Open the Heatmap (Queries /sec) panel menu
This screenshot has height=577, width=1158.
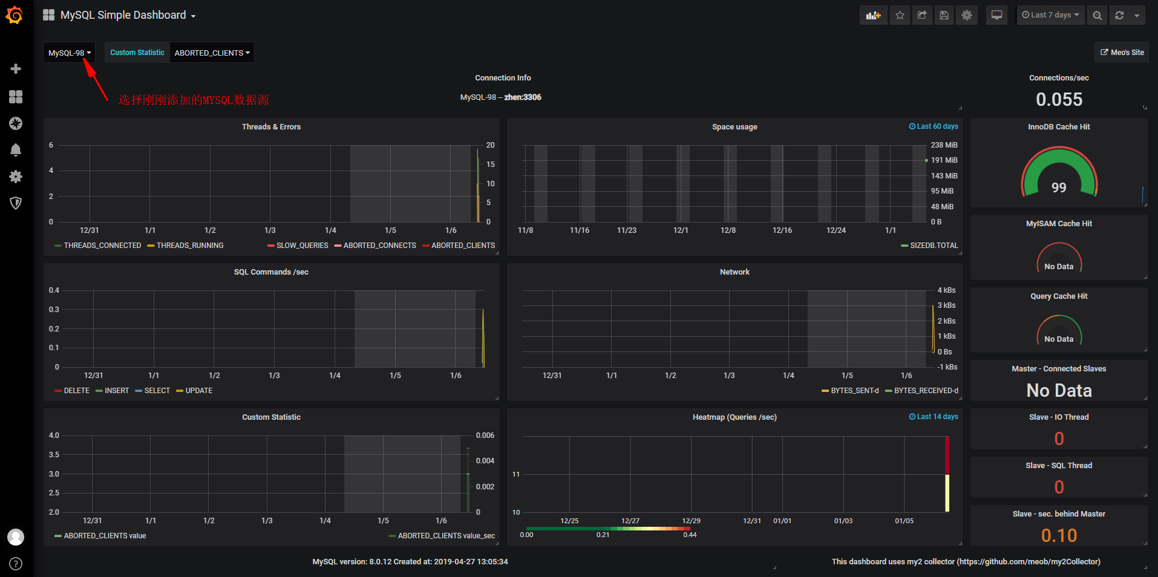click(x=734, y=417)
